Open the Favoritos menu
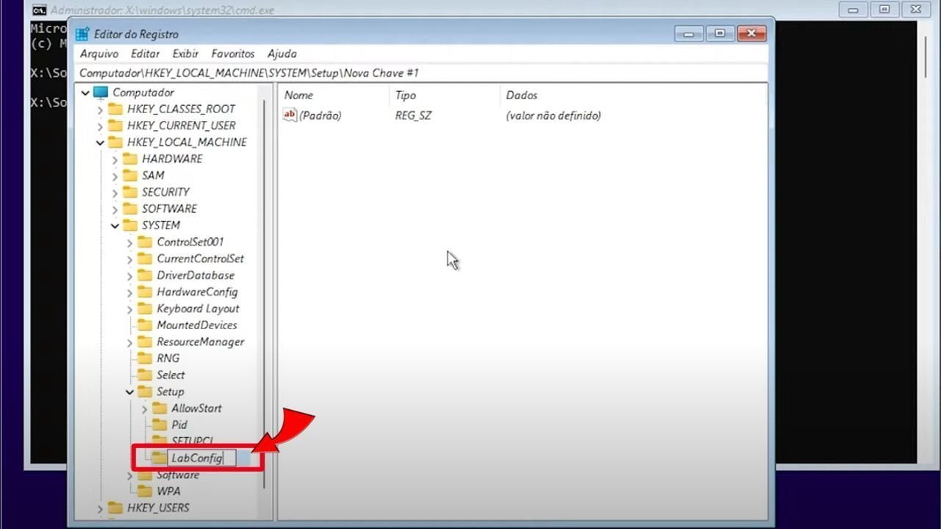The image size is (941, 529). tap(232, 54)
